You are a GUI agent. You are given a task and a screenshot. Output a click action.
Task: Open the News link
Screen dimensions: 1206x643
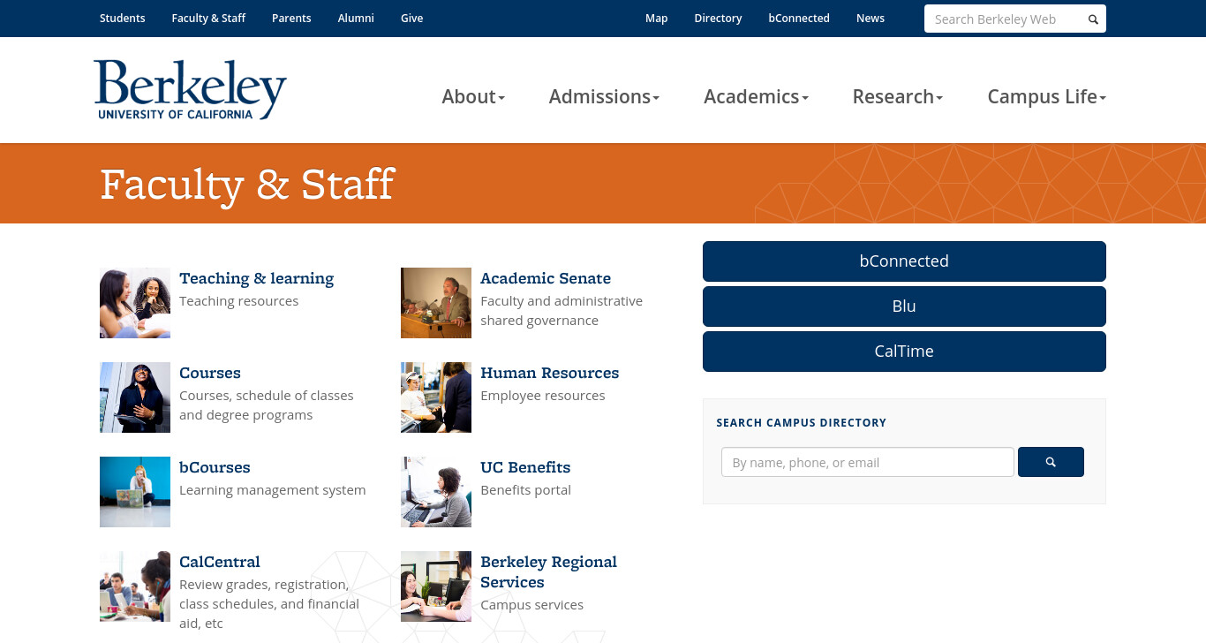pyautogui.click(x=871, y=18)
